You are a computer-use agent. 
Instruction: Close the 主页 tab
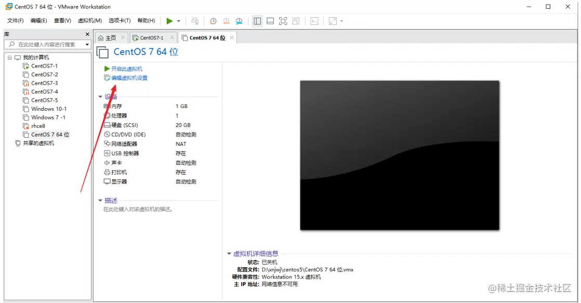pos(123,37)
